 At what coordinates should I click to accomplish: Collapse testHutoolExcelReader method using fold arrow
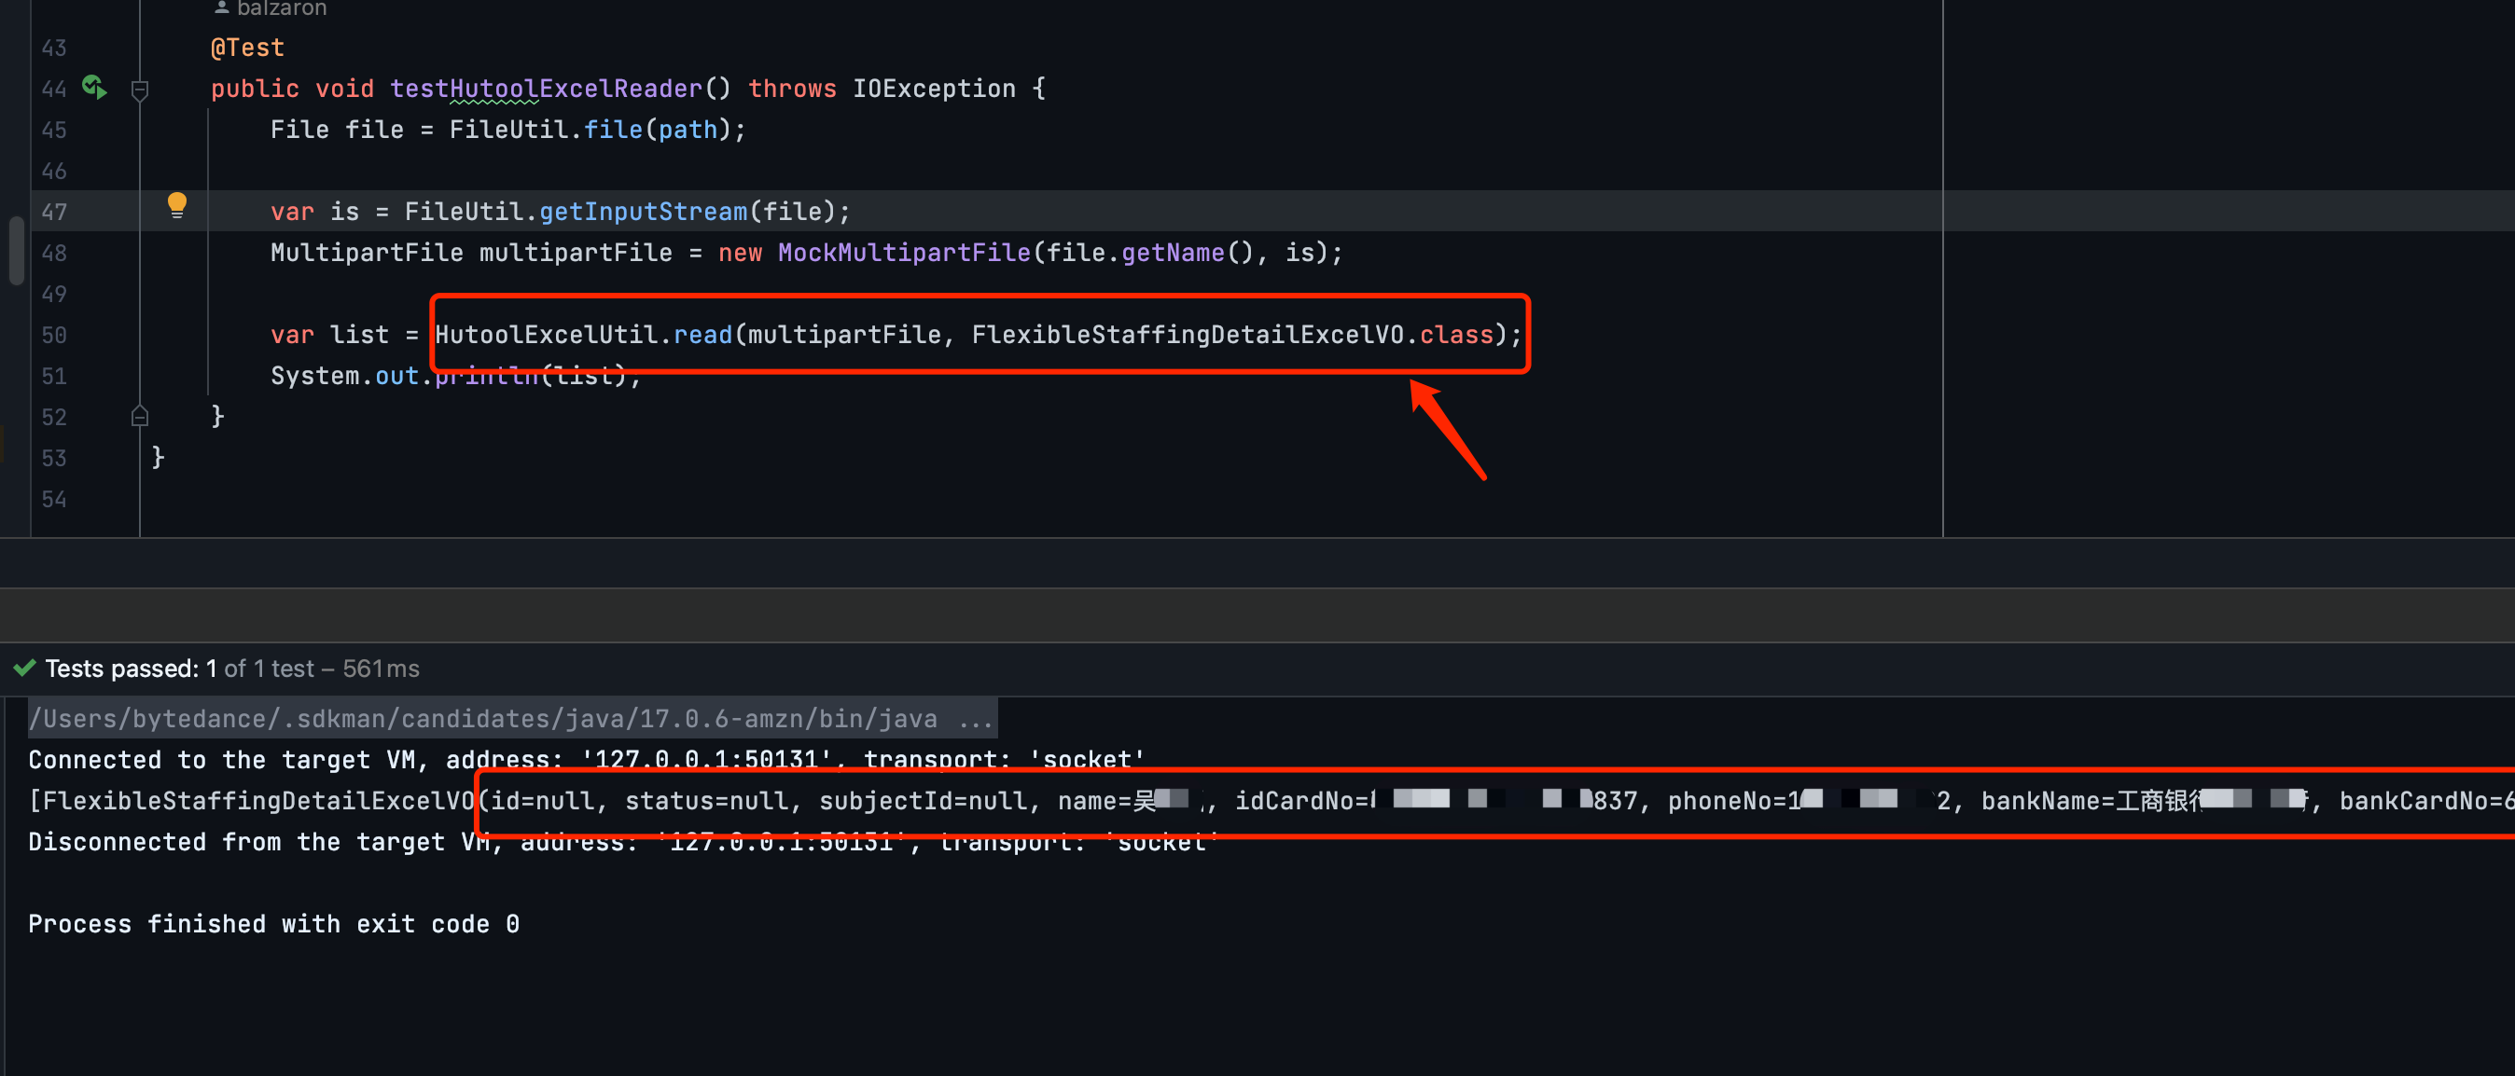[x=140, y=89]
